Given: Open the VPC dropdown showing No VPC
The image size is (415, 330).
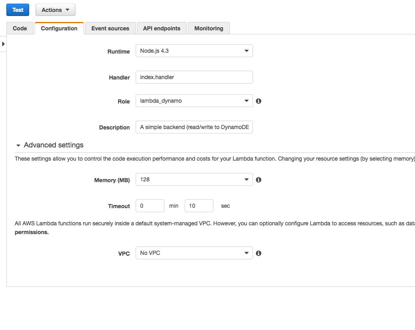Looking at the screenshot, I should [194, 253].
